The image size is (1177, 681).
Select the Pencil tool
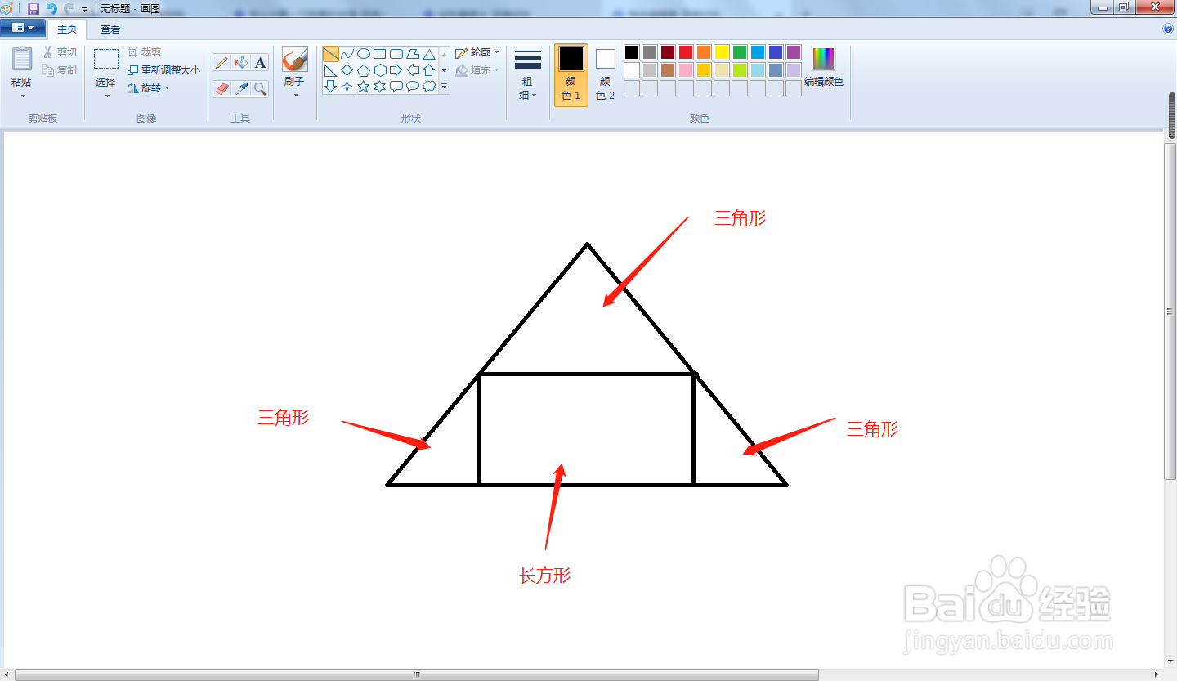(221, 61)
